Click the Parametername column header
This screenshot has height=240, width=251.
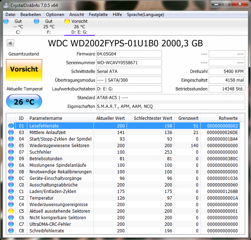pyautogui.click(x=60, y=118)
